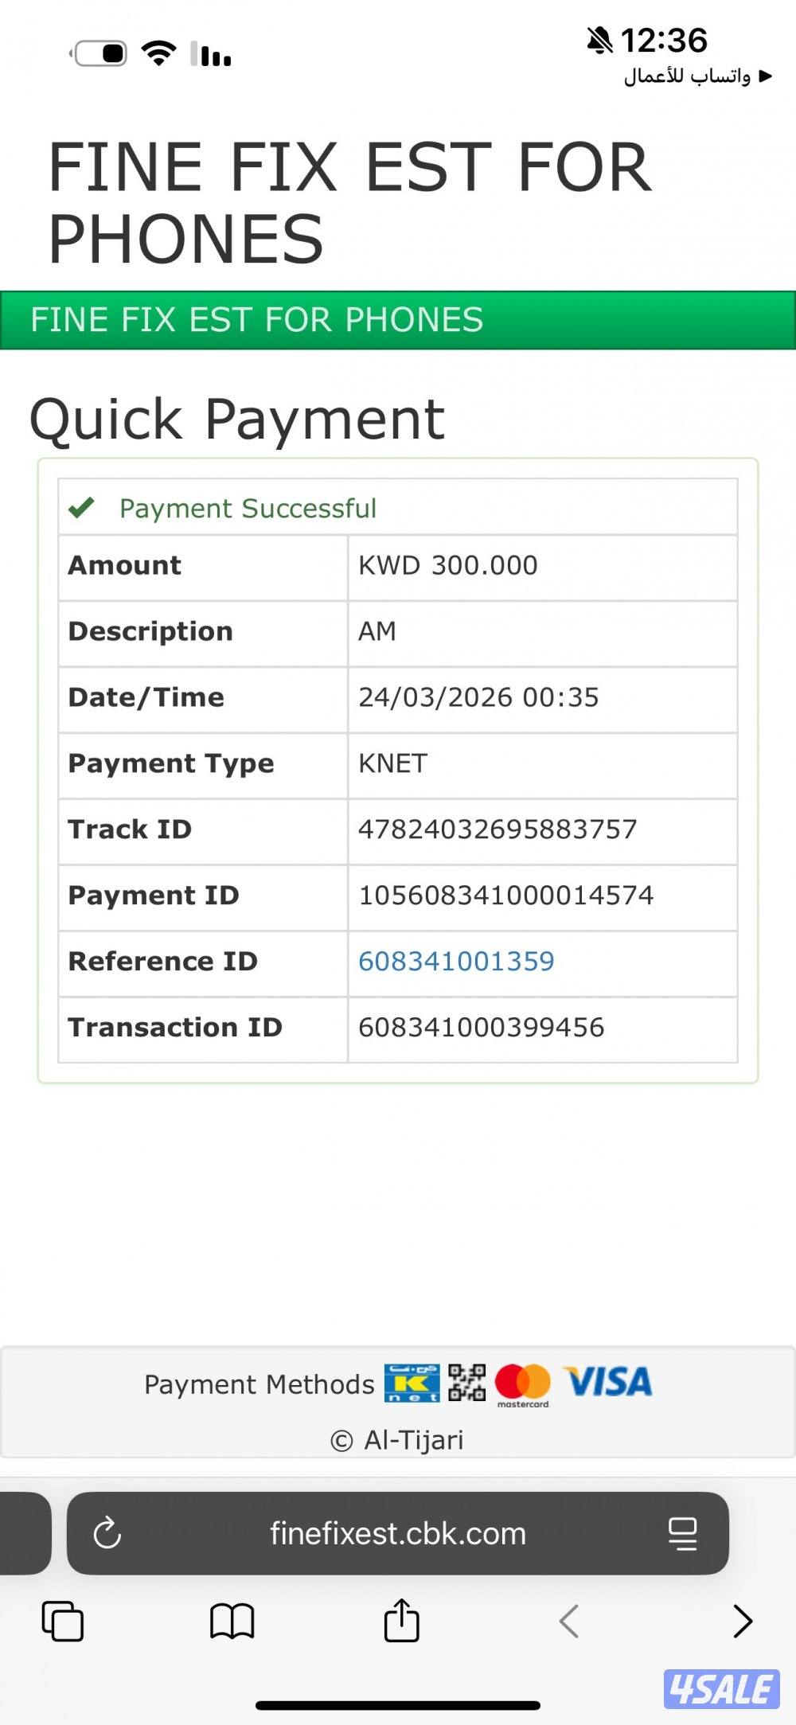This screenshot has height=1725, width=796.
Task: Tap the home indicator bar
Action: pyautogui.click(x=398, y=1705)
